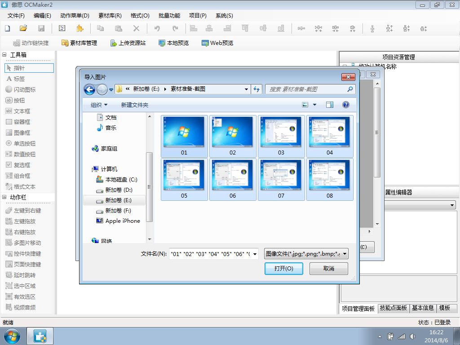
Task: Open the 项目(P) menu
Action: pos(198,16)
